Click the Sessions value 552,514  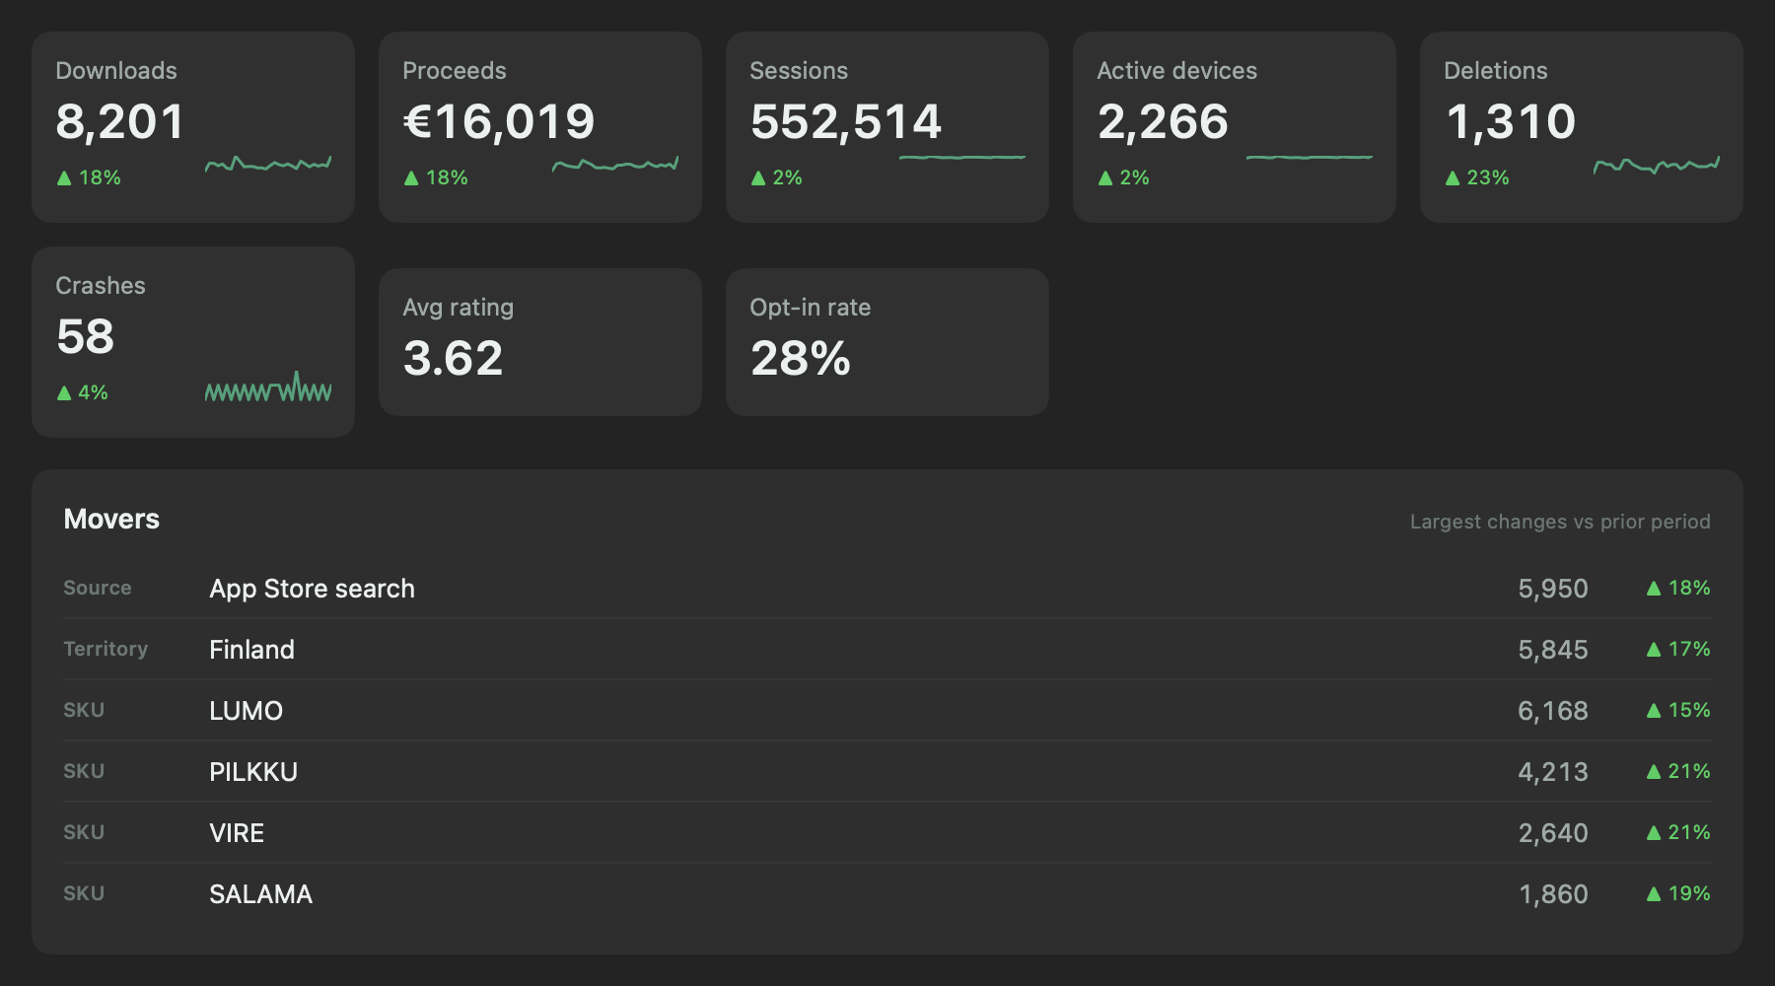click(846, 122)
